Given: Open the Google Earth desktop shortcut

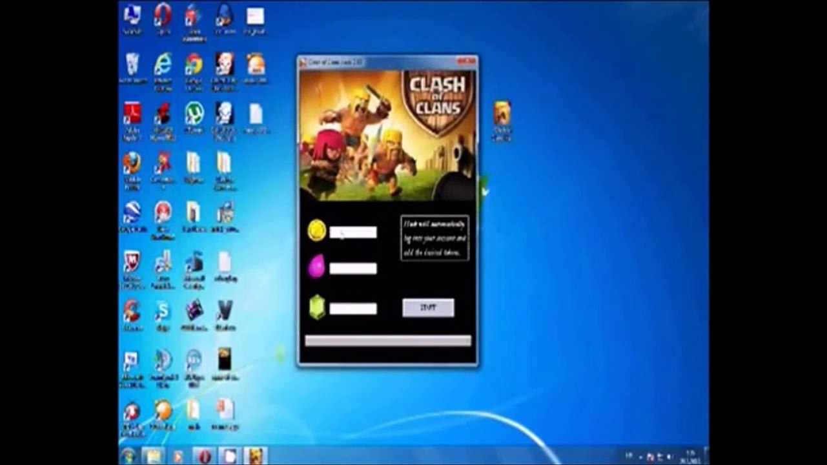Looking at the screenshot, I should (132, 216).
